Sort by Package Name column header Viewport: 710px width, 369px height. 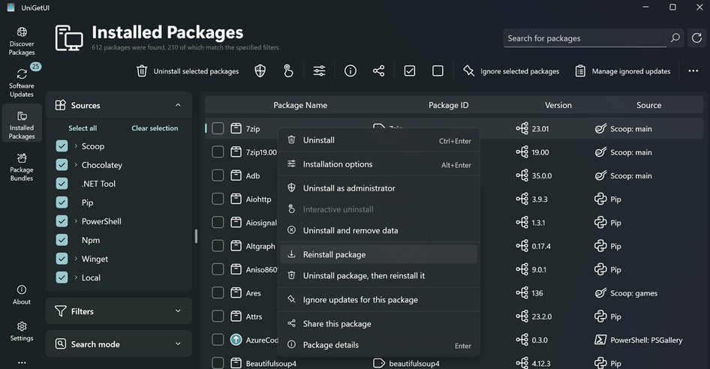pyautogui.click(x=300, y=105)
